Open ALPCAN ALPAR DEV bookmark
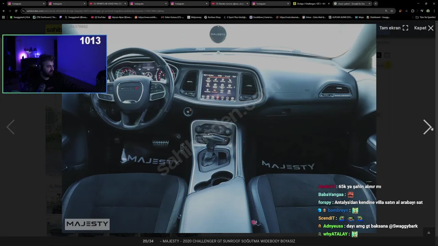 340,17
